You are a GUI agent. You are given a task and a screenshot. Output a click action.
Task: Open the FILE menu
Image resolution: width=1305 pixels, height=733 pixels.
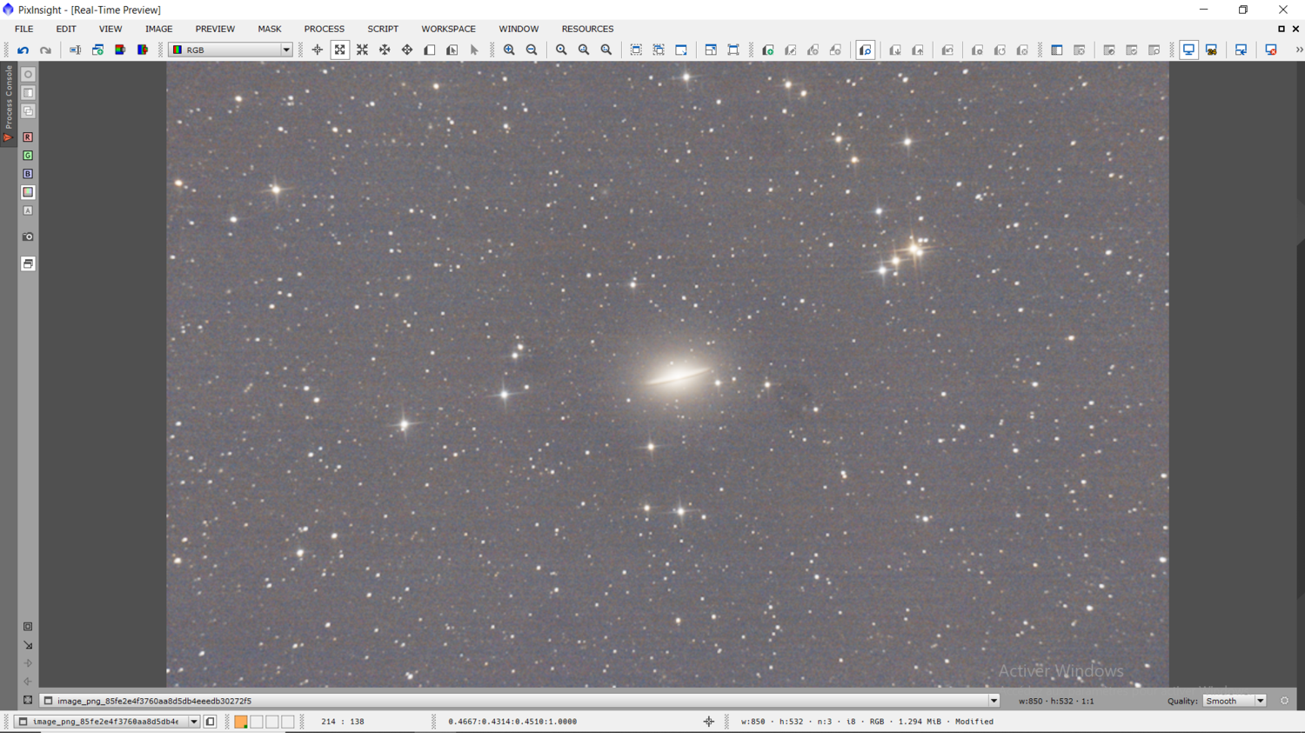click(24, 29)
